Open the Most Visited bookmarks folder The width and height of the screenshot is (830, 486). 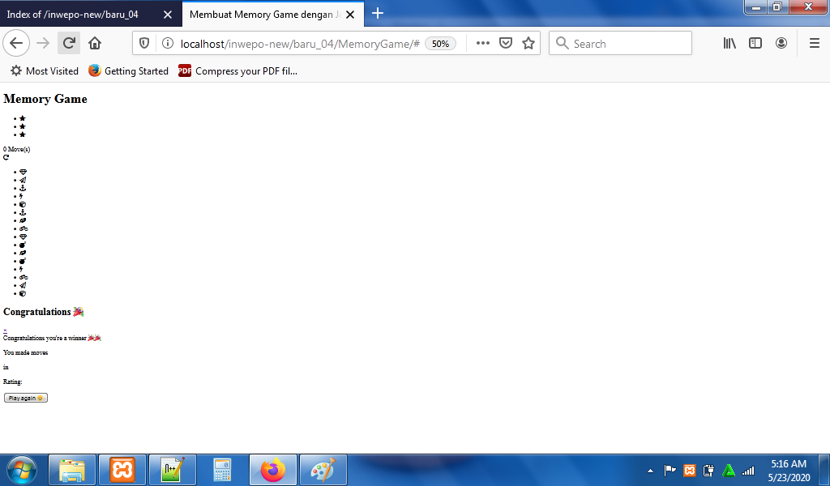coord(45,71)
